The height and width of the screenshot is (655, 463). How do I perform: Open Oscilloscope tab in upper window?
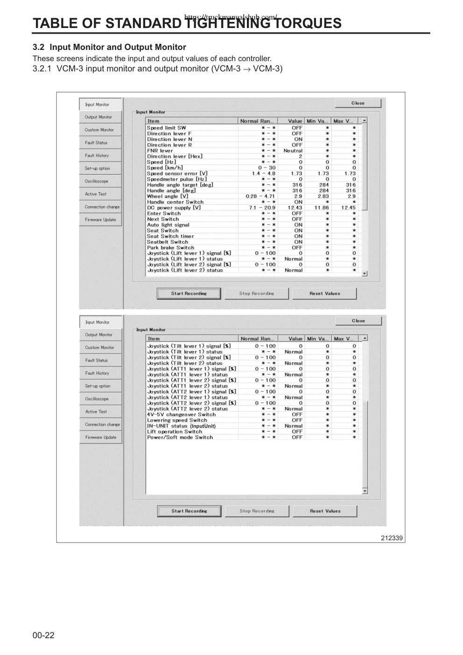[x=100, y=181]
